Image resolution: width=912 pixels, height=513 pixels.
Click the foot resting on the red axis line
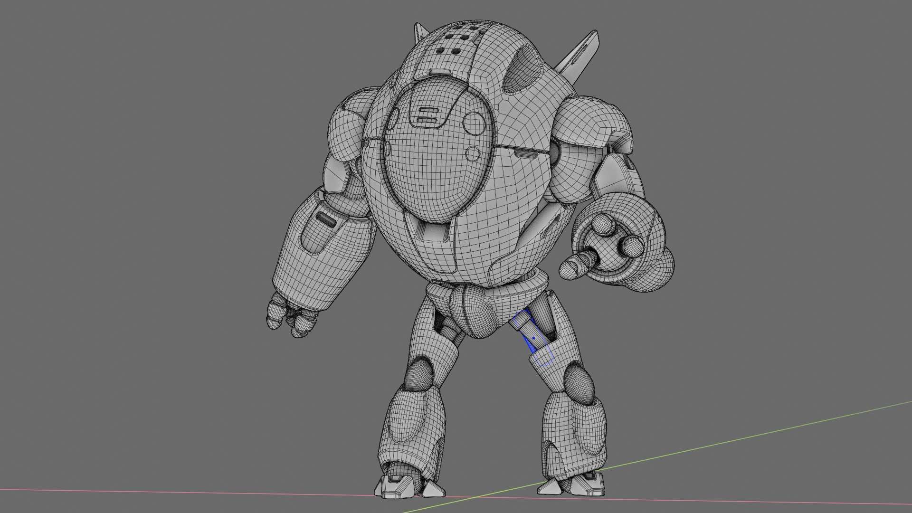coord(409,485)
